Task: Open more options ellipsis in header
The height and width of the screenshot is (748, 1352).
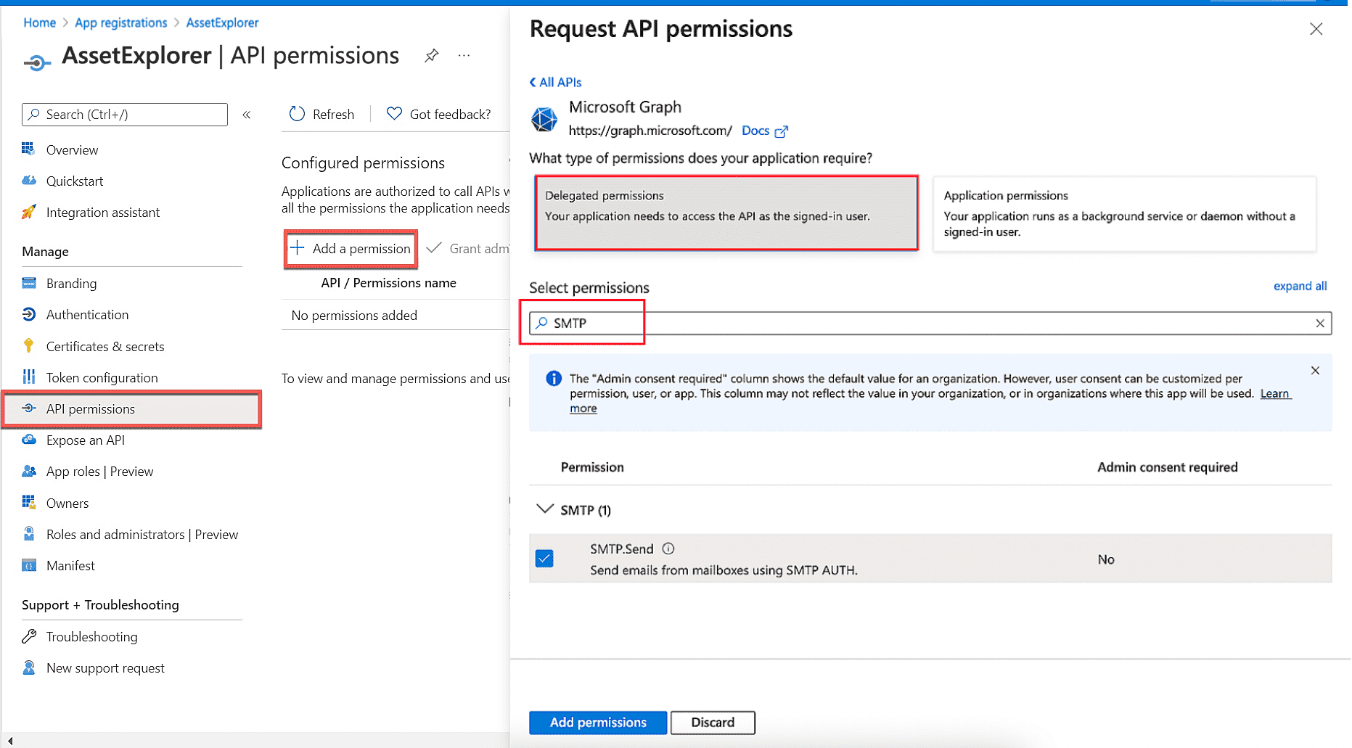Action: coord(464,55)
